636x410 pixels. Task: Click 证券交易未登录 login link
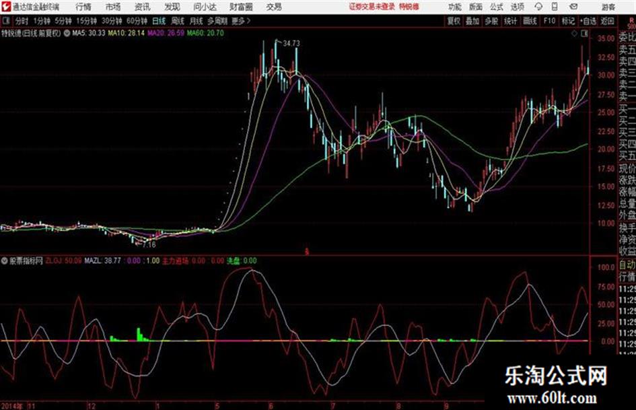click(372, 7)
